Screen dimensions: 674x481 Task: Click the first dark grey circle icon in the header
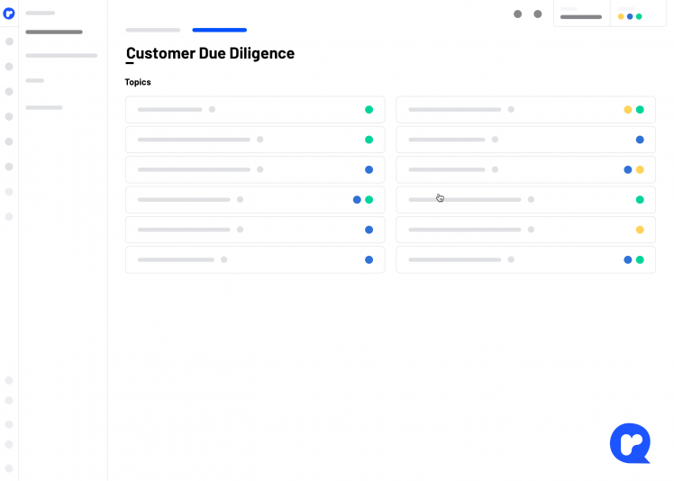click(517, 14)
